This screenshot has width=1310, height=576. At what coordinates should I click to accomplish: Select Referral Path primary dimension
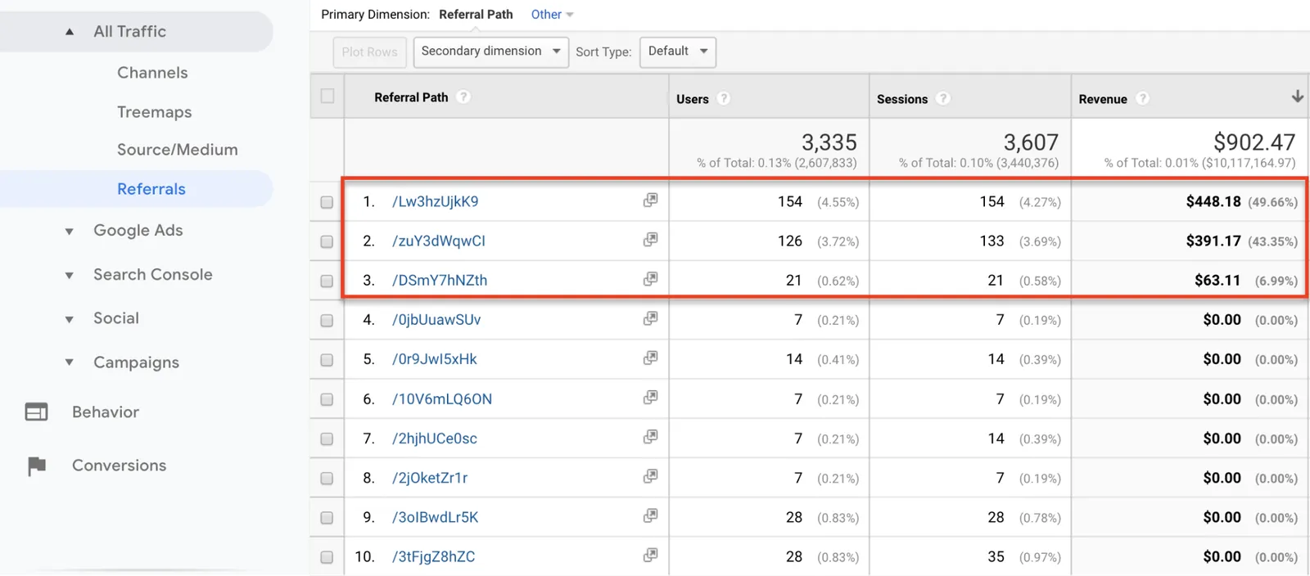(x=476, y=14)
